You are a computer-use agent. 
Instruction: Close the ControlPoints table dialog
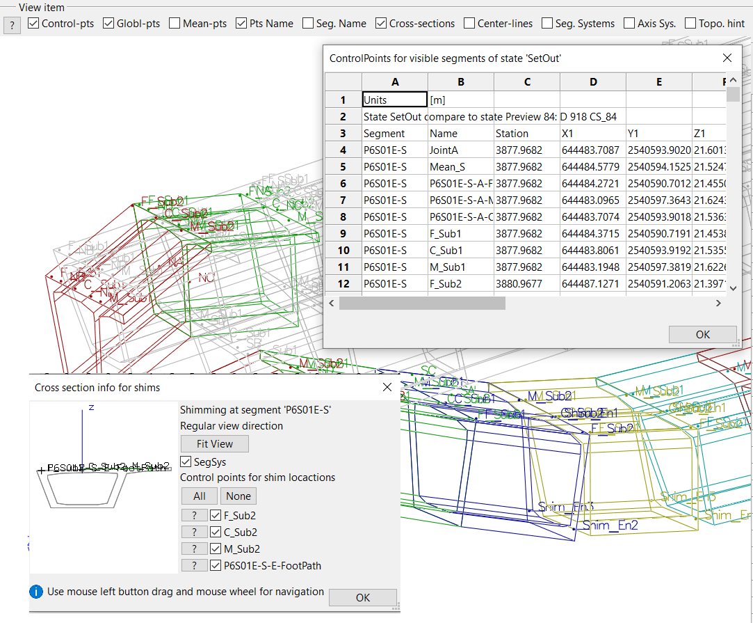727,58
